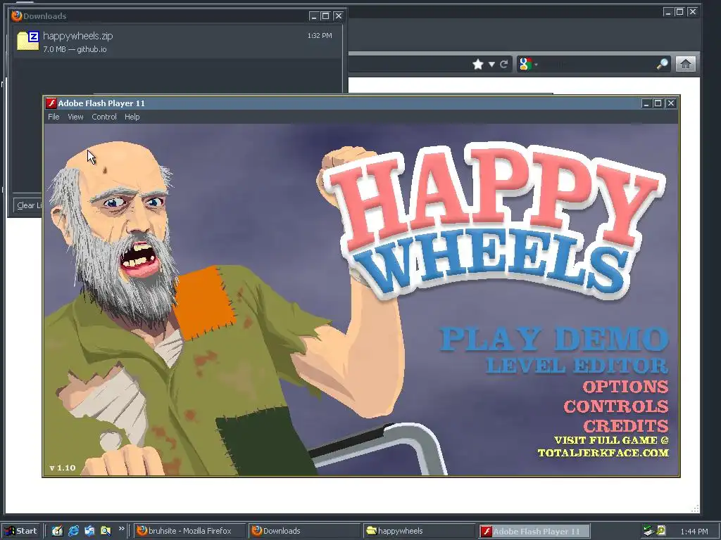View the game CONTROLS
Viewport: 721px width, 540px height.
pos(616,406)
